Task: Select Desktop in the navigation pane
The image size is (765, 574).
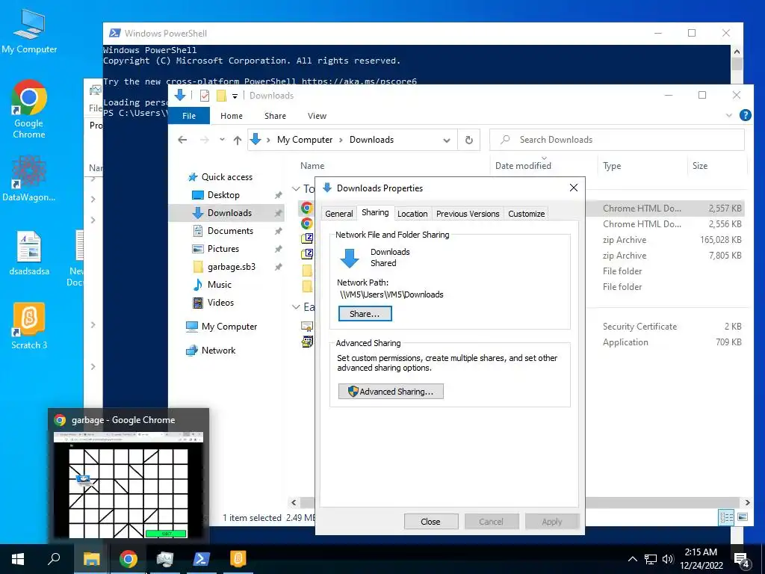Action: point(223,195)
